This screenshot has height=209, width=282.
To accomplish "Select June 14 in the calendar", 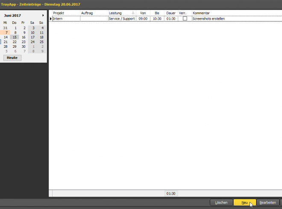I will tap(6, 37).
